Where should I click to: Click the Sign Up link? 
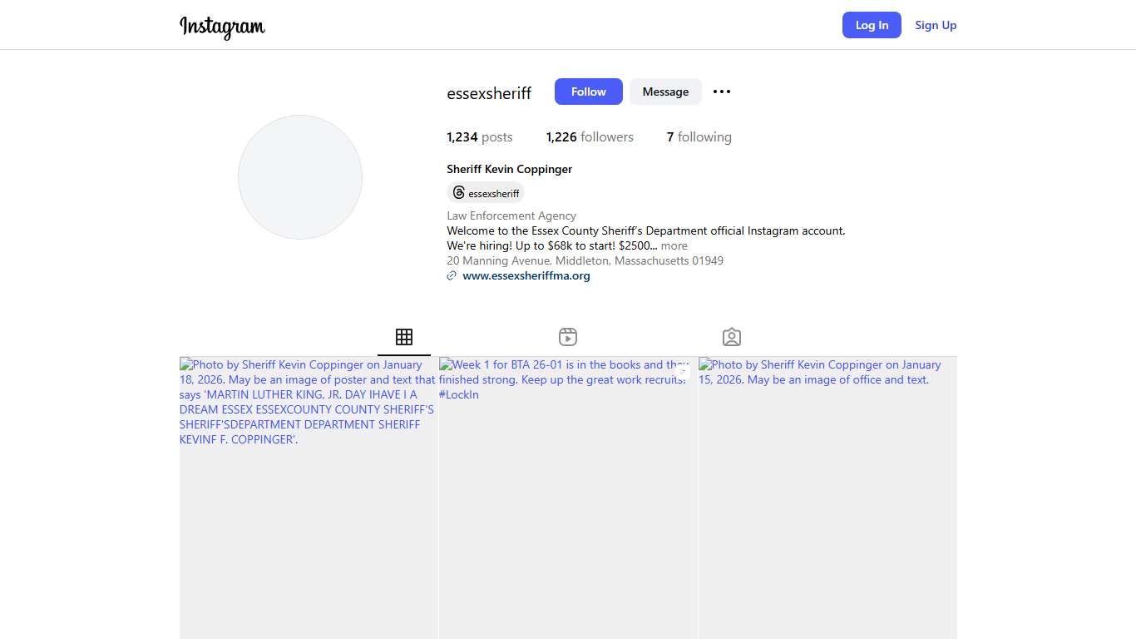(x=936, y=25)
